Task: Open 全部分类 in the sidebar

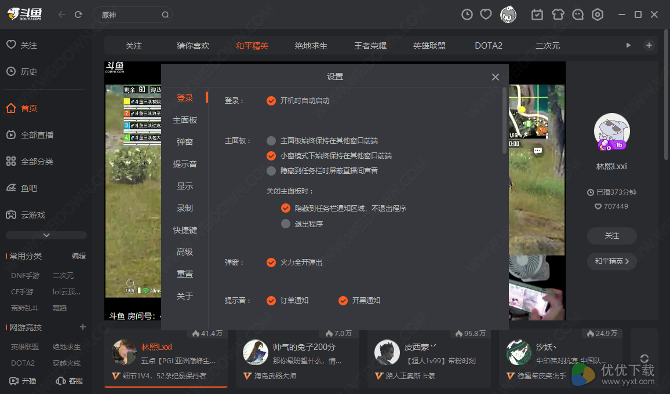Action: [30, 162]
